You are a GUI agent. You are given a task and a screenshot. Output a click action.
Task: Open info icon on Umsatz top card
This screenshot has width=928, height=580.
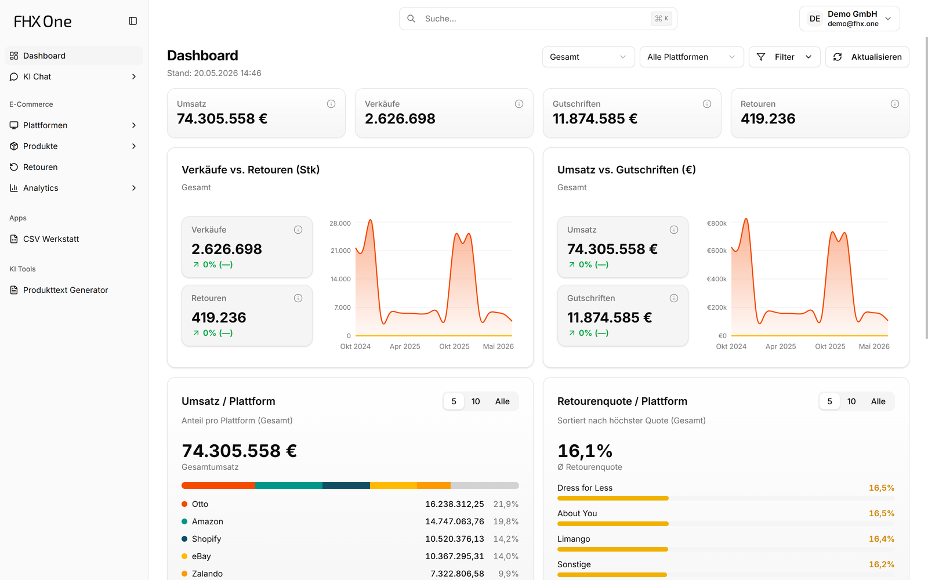(x=331, y=104)
